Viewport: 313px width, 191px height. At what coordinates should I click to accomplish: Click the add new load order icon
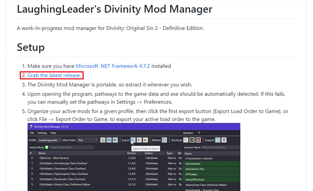(x=103, y=140)
